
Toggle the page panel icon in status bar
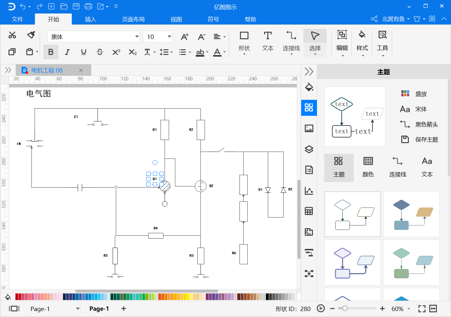click(x=14, y=309)
